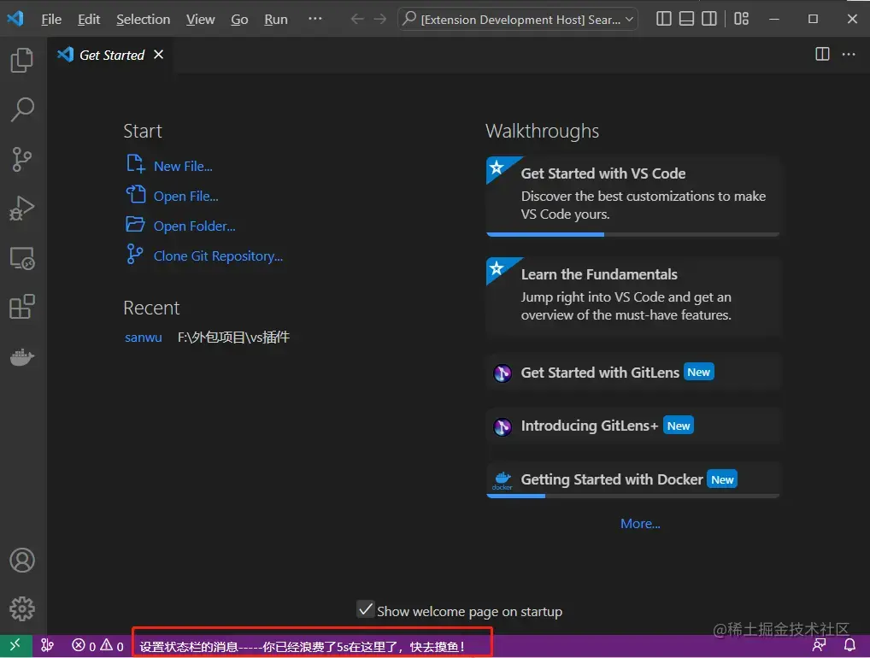Open the Remote Explorer icon
Image resolution: width=870 pixels, height=658 pixels.
[x=22, y=258]
